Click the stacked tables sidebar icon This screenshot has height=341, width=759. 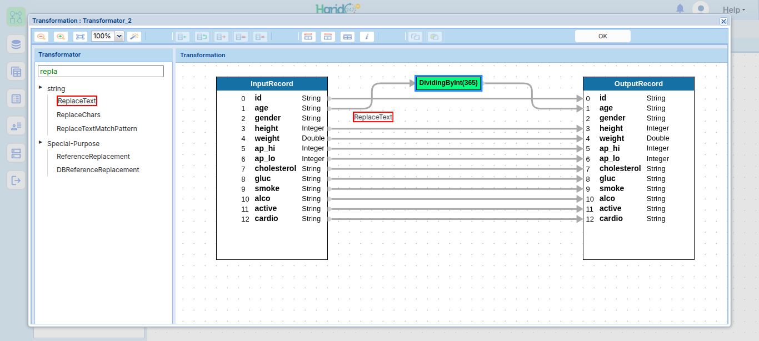pyautogui.click(x=16, y=72)
